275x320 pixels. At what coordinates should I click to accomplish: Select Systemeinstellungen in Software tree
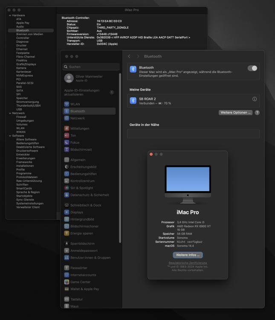(30, 204)
